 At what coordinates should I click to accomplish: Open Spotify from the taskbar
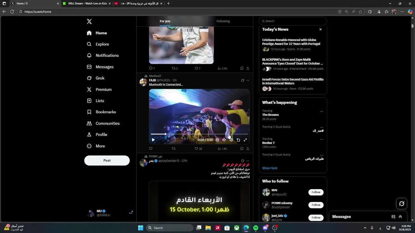[x=256, y=228]
